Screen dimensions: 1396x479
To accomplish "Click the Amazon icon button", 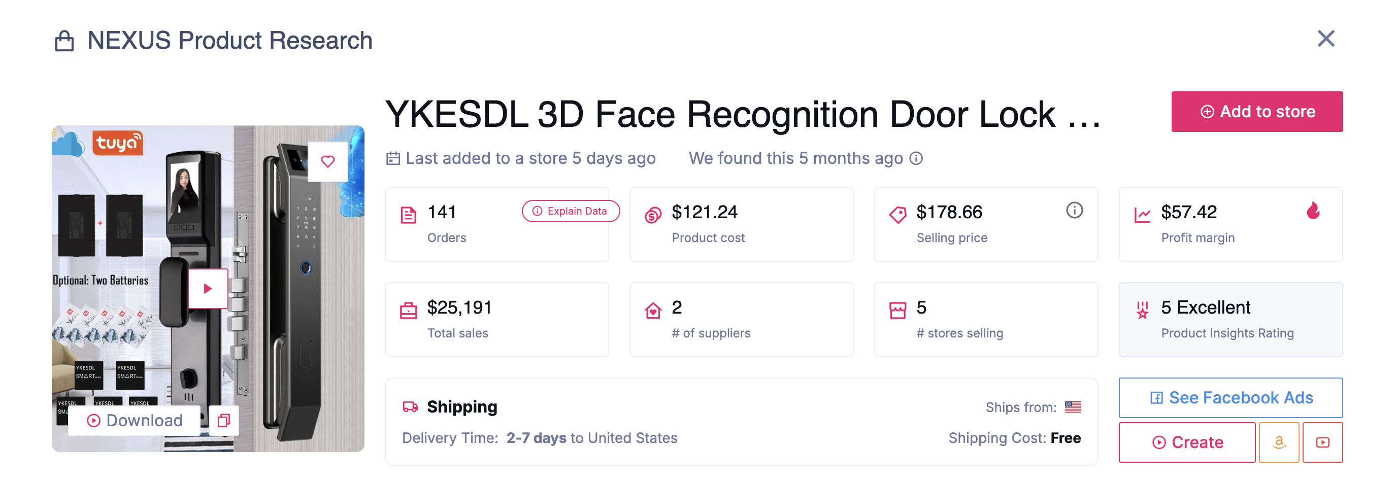I will tap(1279, 442).
